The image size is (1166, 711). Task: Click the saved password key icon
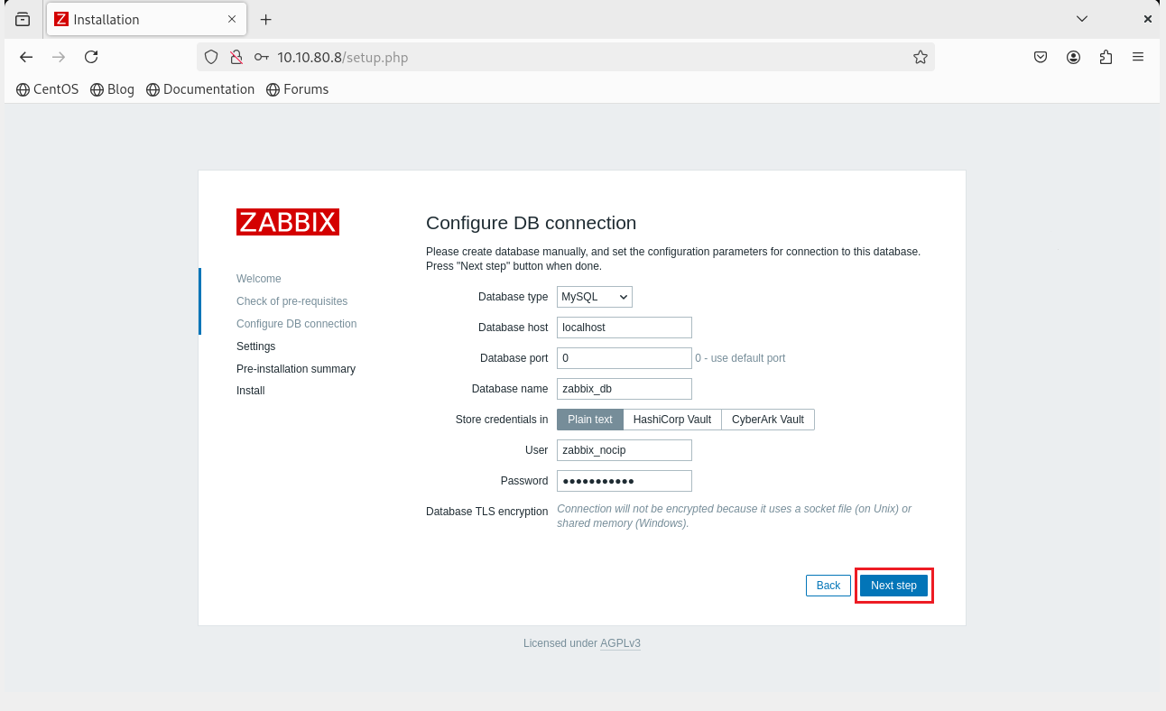(262, 57)
